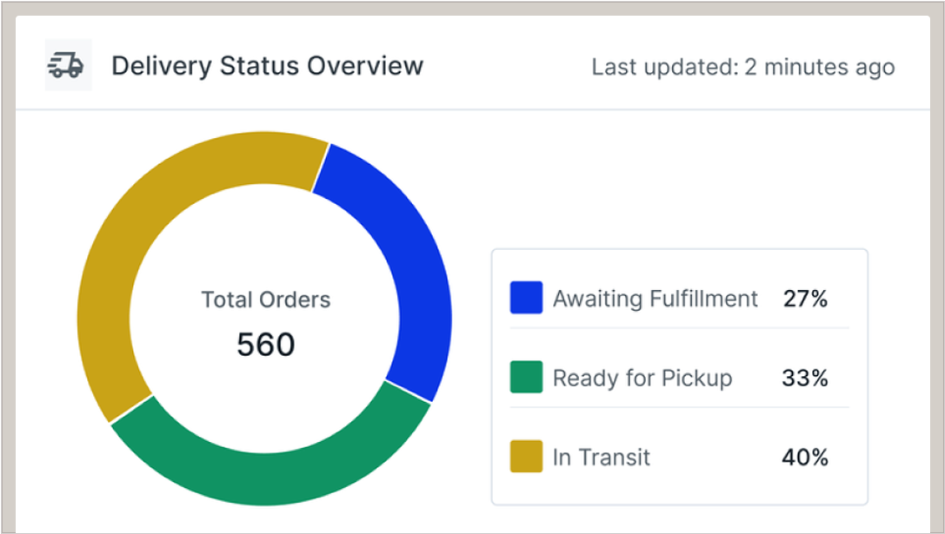Click the 560 total orders number
Viewport: 945px width, 534px height.
265,345
